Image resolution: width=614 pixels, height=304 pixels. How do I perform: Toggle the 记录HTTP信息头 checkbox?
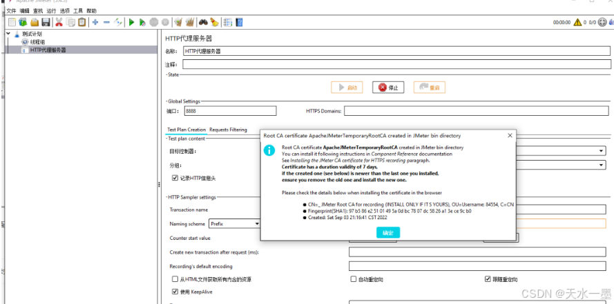point(175,178)
